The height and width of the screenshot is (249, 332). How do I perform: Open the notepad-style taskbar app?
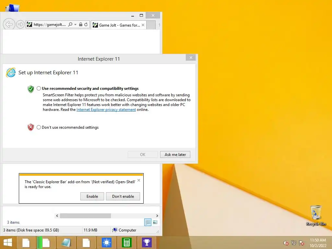point(66,243)
